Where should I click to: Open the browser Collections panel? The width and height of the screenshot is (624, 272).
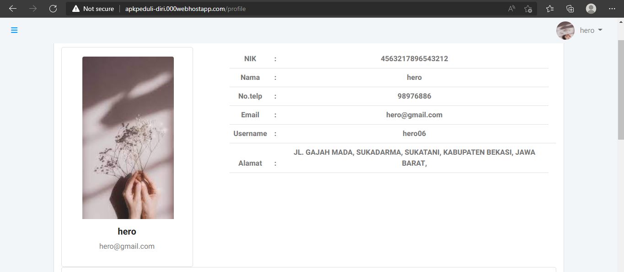pos(570,9)
